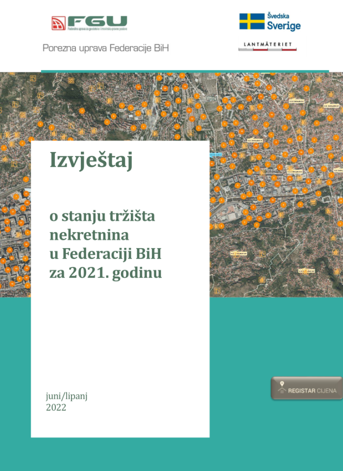The width and height of the screenshot is (343, 471).
Task: Click the "o stanju tržišta" subtitle line
Action: pyautogui.click(x=102, y=216)
